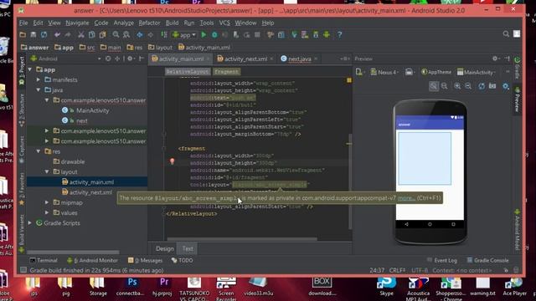Click the RelativeLayout breadcrumb tag

point(188,72)
